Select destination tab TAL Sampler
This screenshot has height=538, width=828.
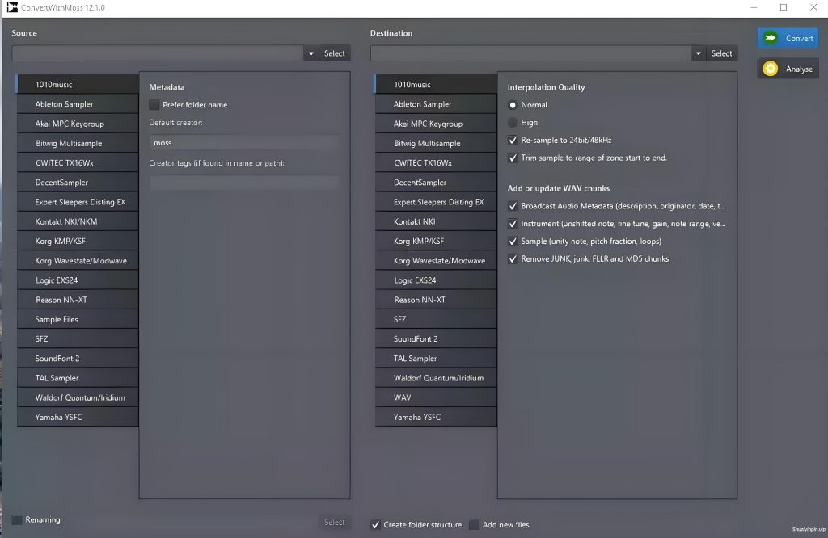(436, 358)
